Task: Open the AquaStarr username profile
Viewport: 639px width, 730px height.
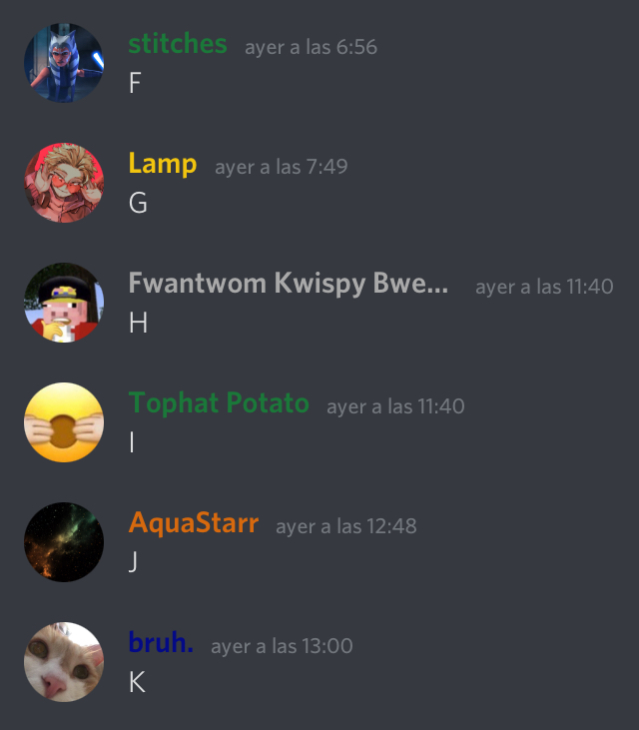Action: [x=193, y=523]
